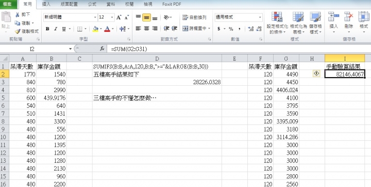Click the Cut (剪下) scissors icon
The width and height of the screenshot is (371, 187).
[18, 14]
